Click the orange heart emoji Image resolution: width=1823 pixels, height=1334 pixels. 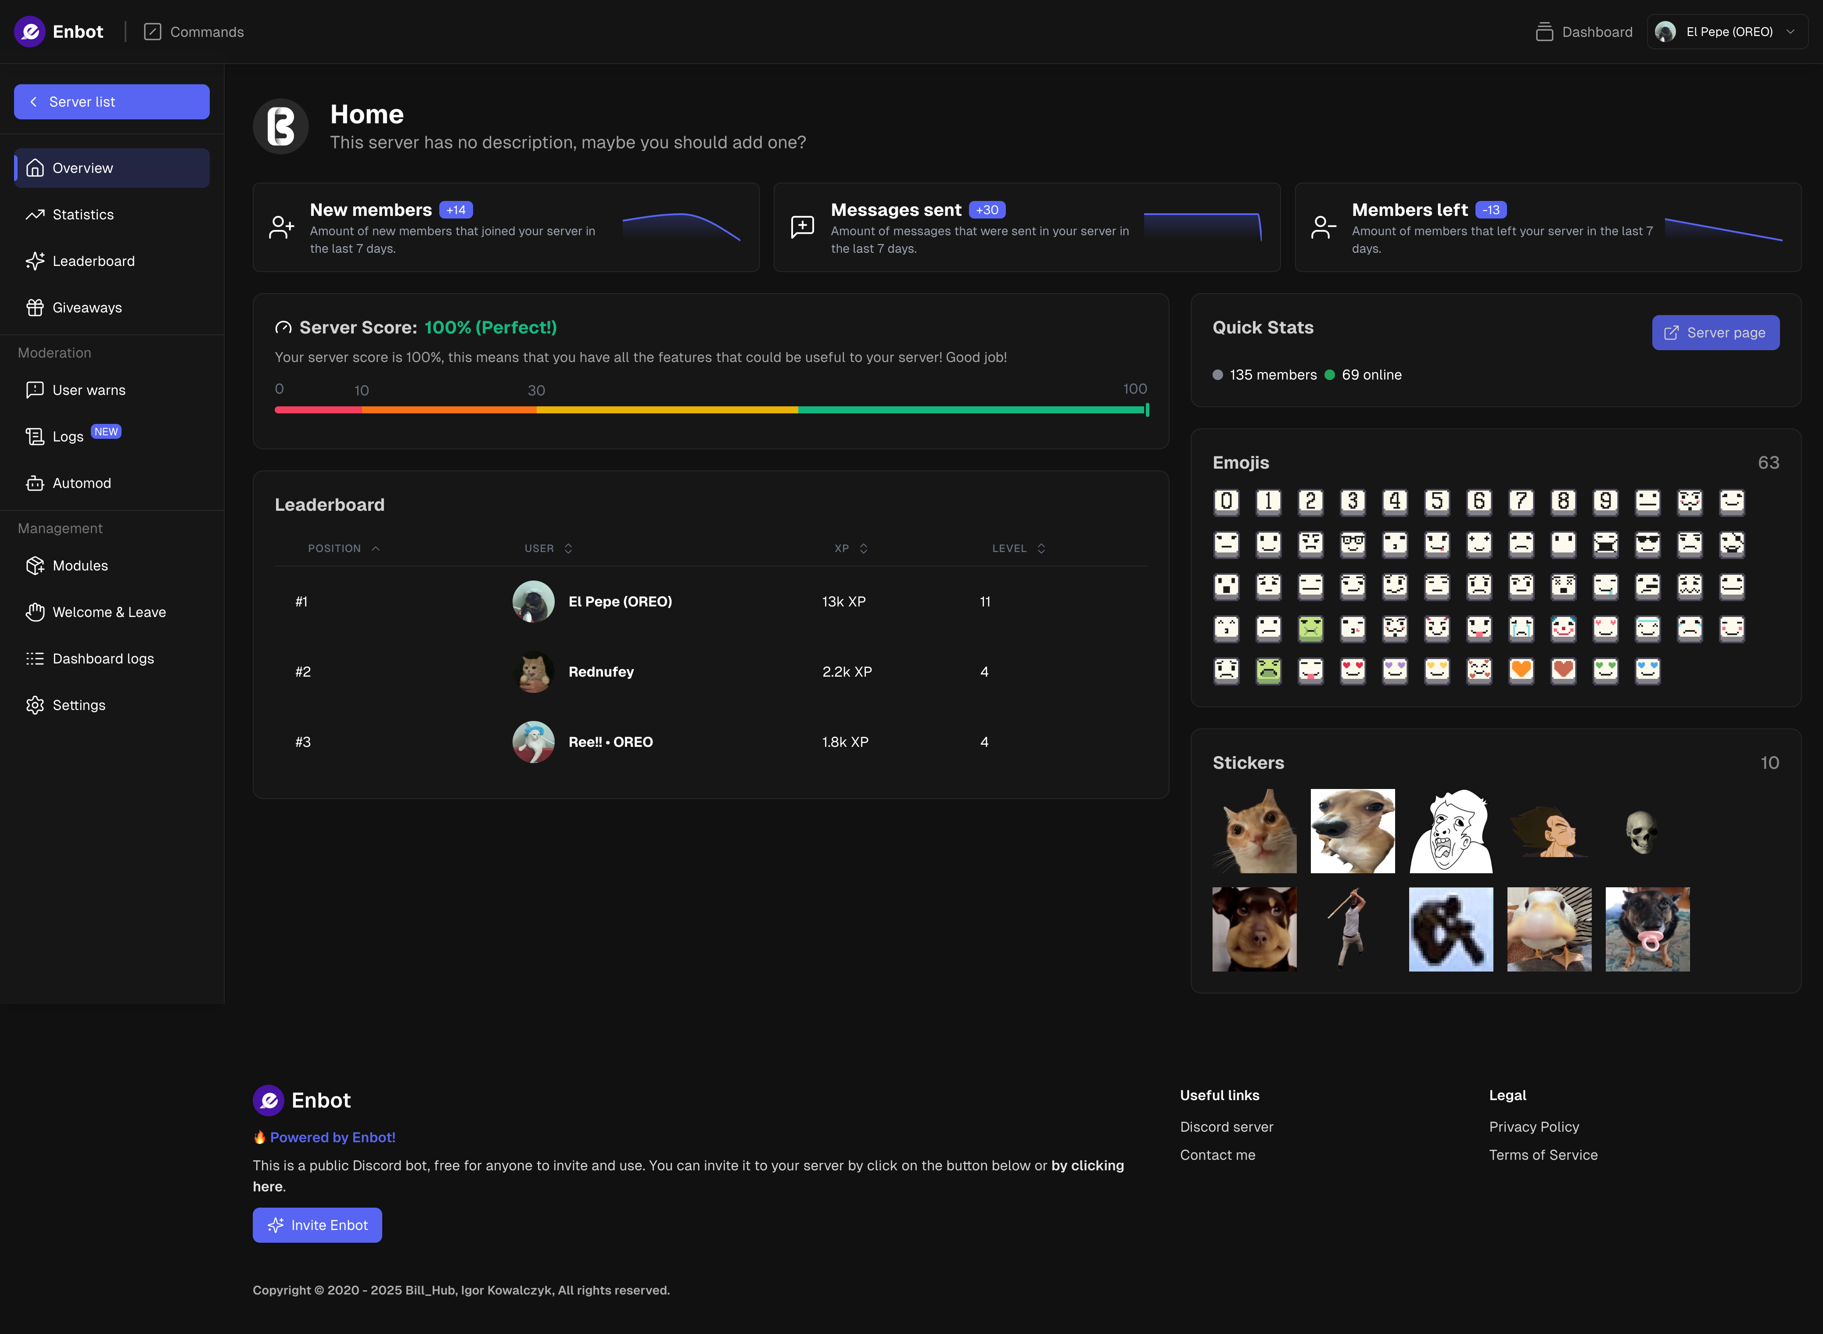[1521, 670]
